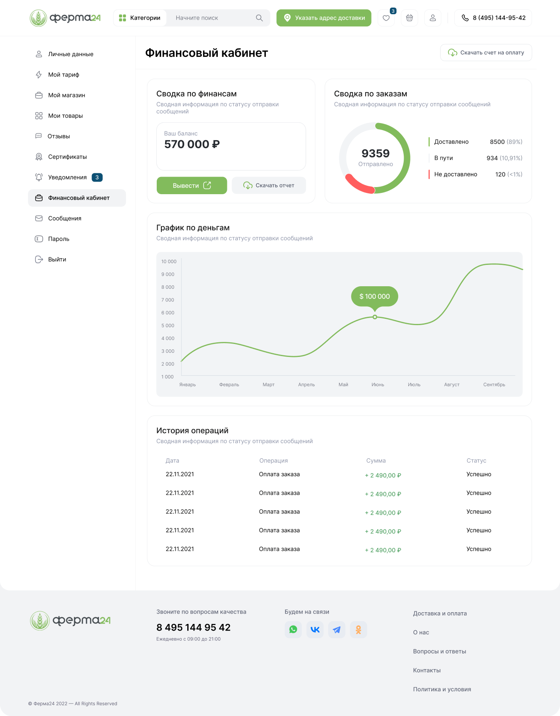The width and height of the screenshot is (560, 716).
Task: Open the favorites heart icon
Action: [386, 18]
